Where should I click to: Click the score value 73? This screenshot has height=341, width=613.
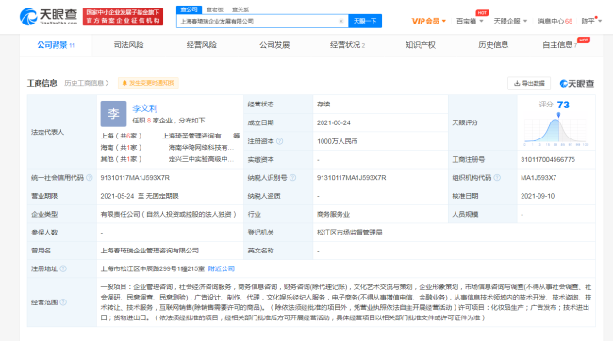click(563, 105)
